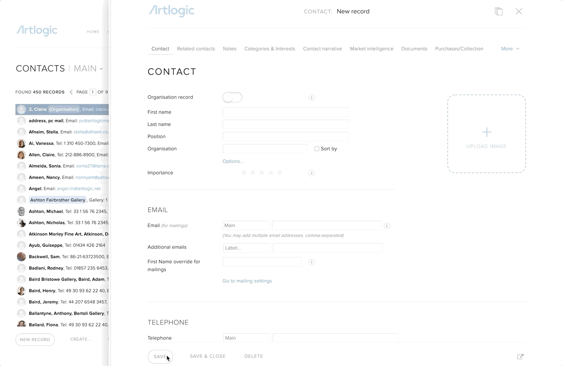
Task: Select contact Badlani, Rodney
Action: (x=62, y=268)
